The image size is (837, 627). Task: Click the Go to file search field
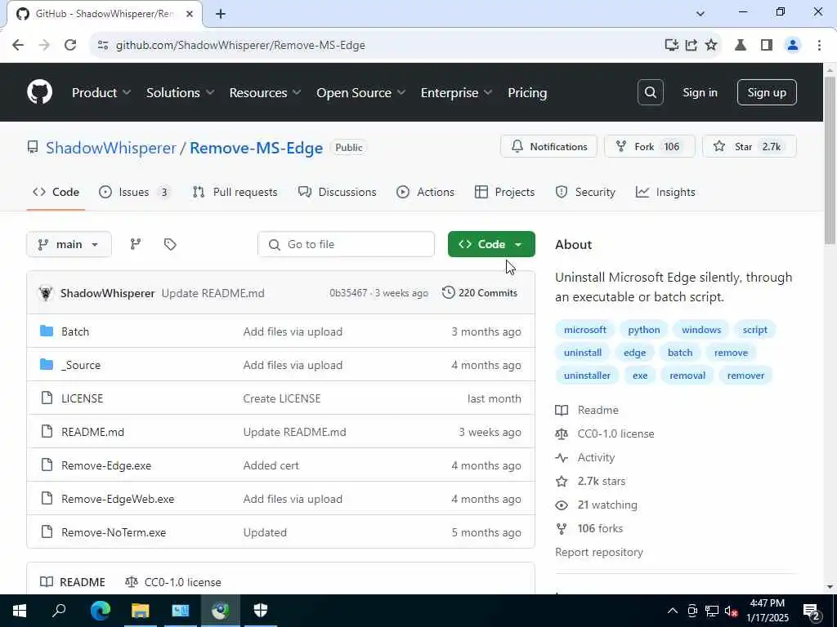tap(346, 244)
